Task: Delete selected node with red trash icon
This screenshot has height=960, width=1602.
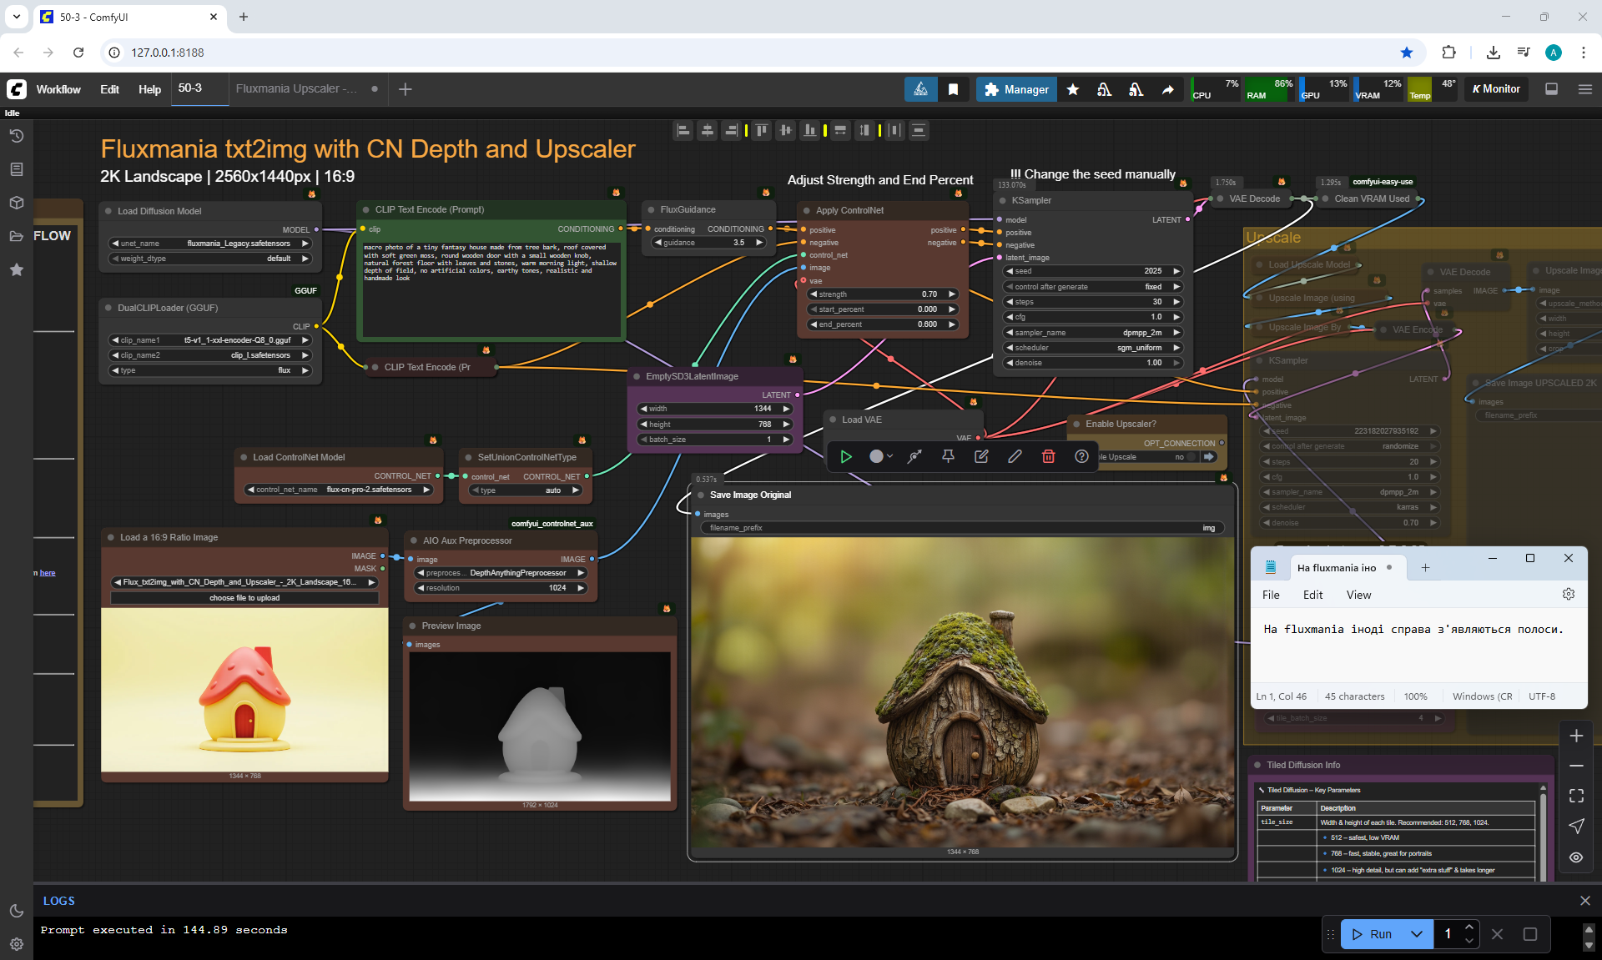Action: pyautogui.click(x=1048, y=456)
